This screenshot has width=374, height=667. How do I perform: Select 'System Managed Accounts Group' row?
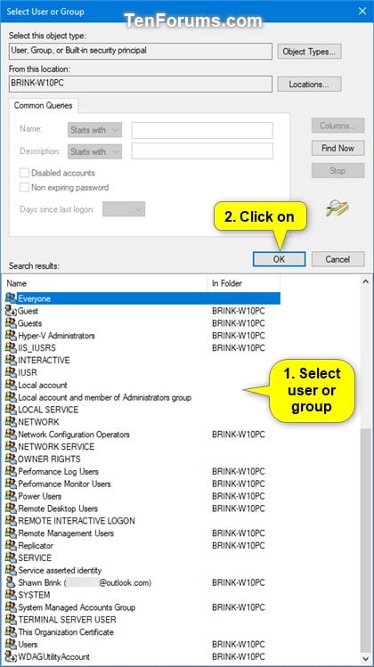[x=142, y=607]
